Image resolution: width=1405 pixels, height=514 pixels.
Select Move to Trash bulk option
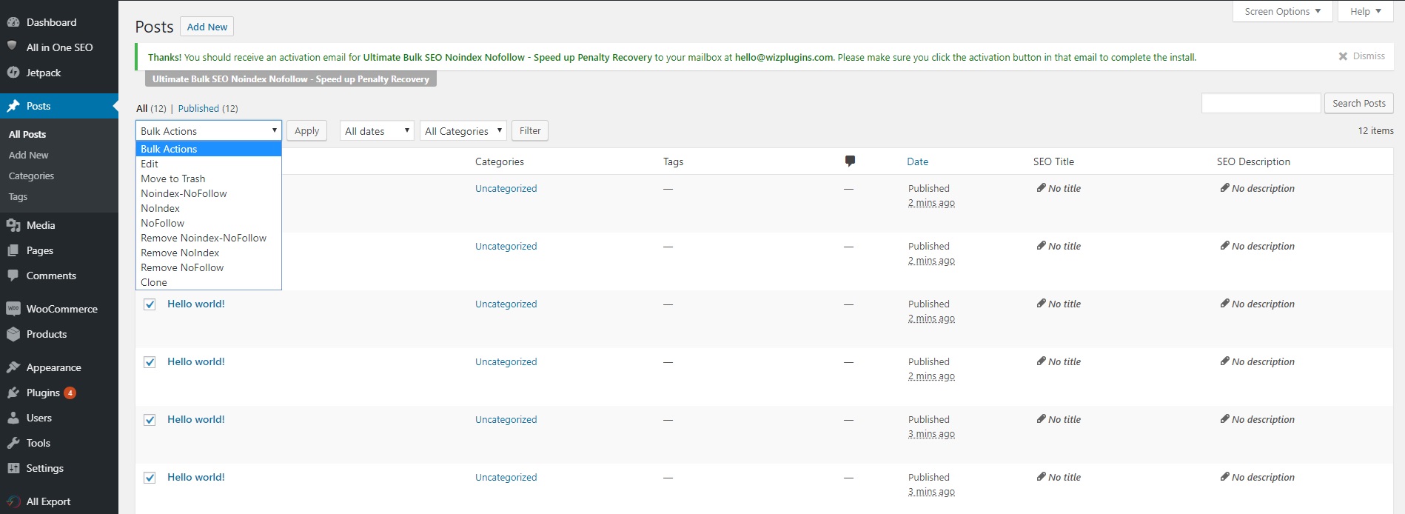coord(173,178)
